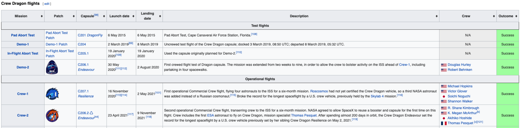Open the Crew-1 mission link
520x128 pixels.
tap(23, 94)
